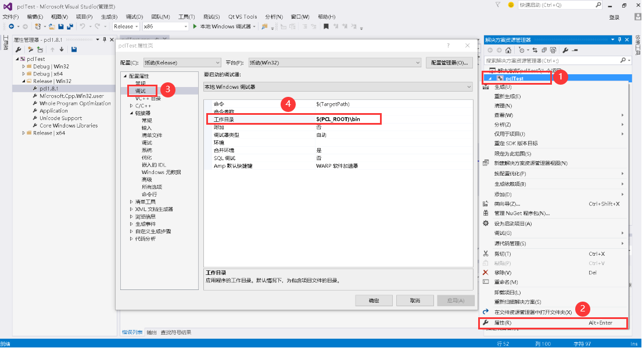Click the Save All icon in the main toolbar
Viewport: 642px width, 348px height.
point(70,27)
